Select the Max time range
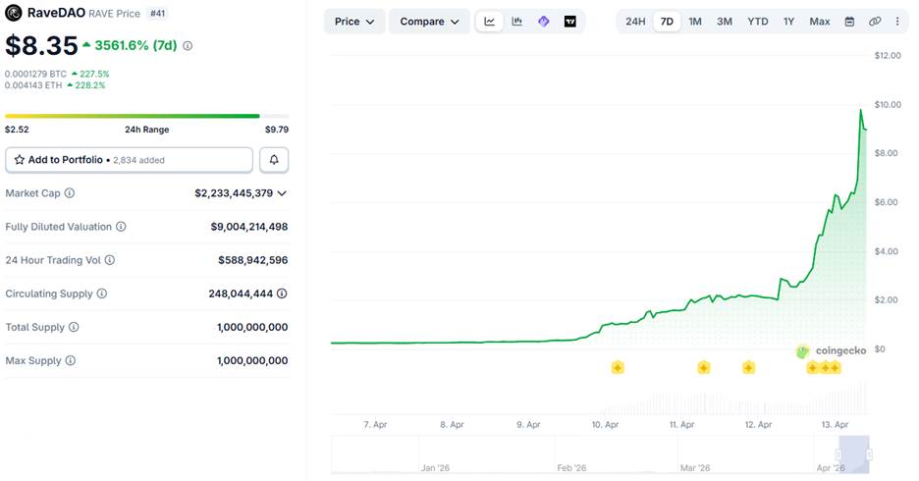 pyautogui.click(x=819, y=22)
